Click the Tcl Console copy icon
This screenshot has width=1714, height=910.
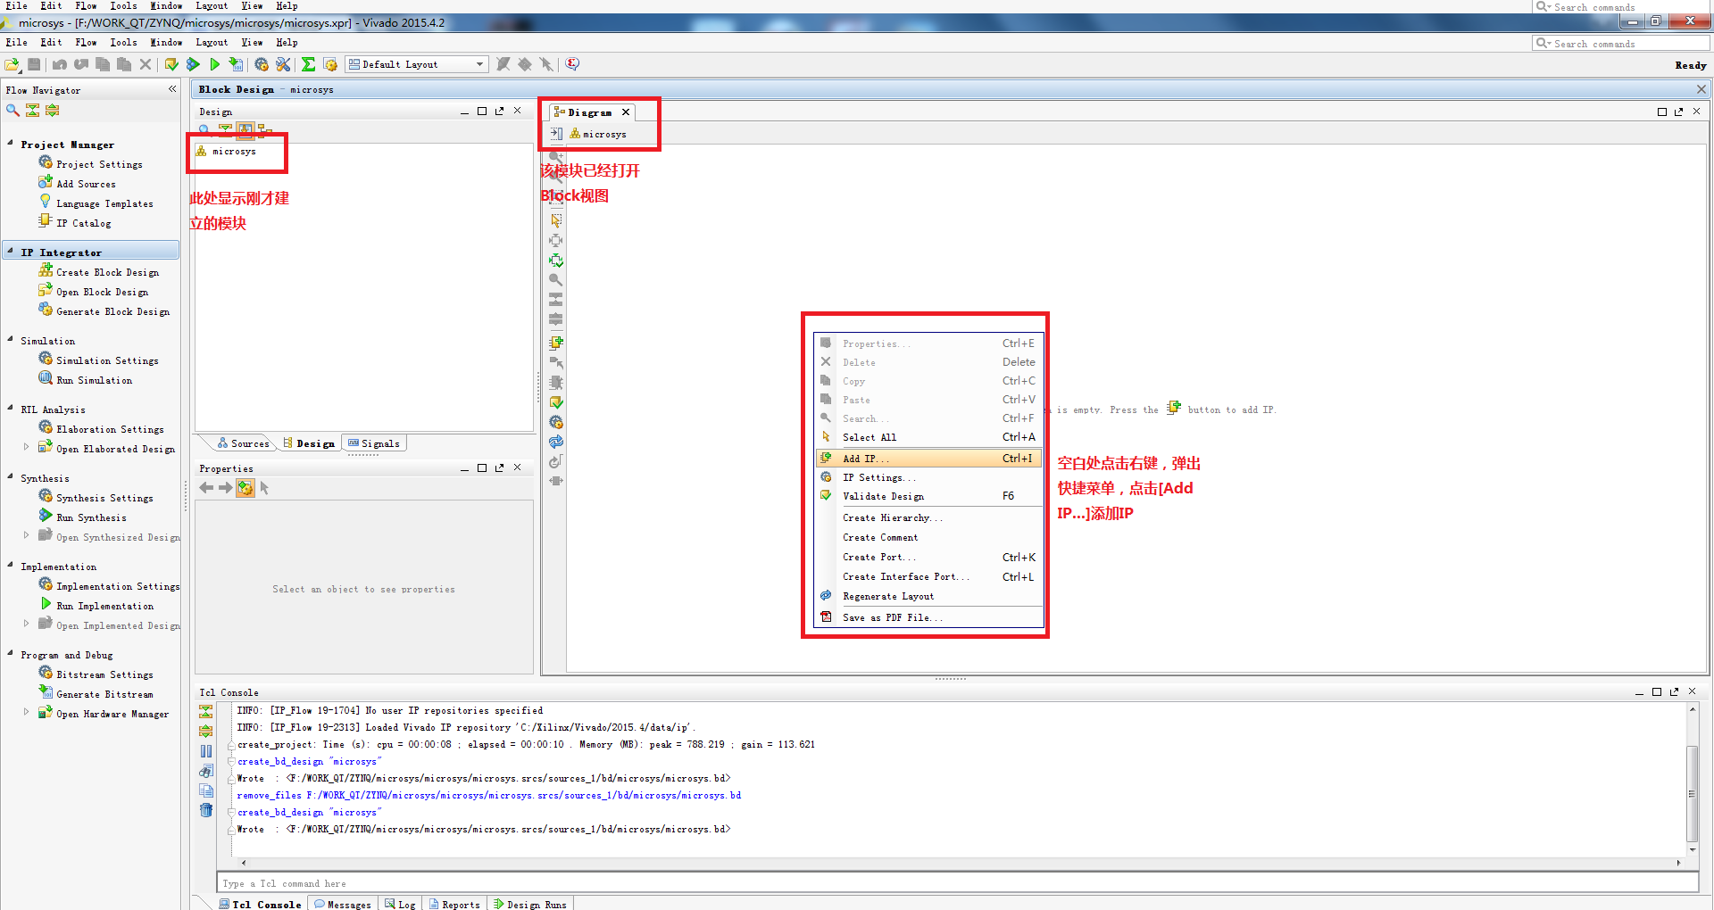206,790
